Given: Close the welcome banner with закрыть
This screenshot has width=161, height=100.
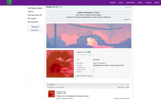Looking at the screenshot, I should [127, 20].
